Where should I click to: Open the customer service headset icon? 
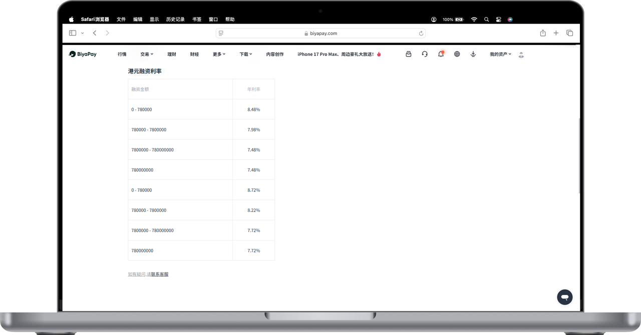click(x=425, y=54)
